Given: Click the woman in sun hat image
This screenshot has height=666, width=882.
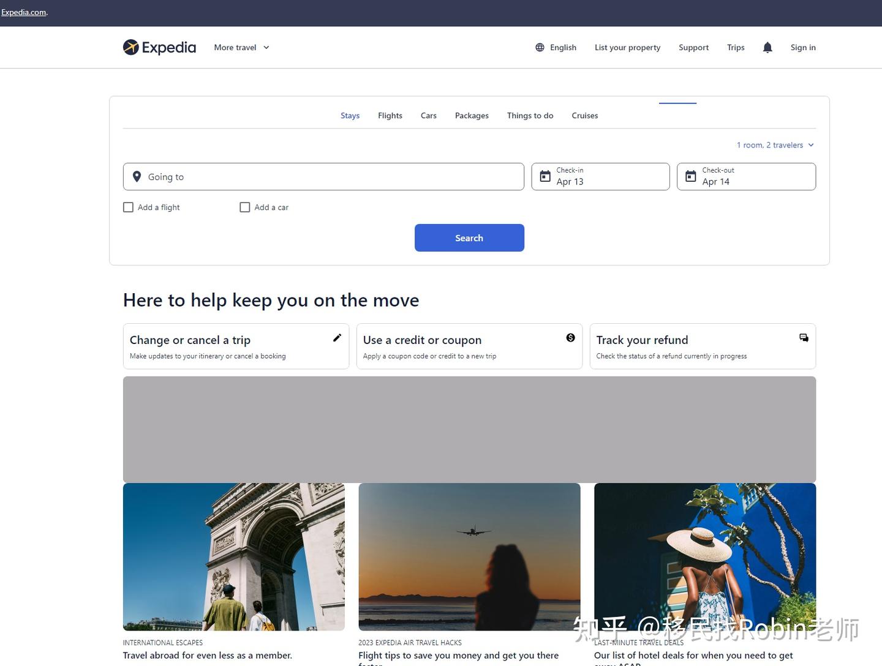Looking at the screenshot, I should coord(705,557).
